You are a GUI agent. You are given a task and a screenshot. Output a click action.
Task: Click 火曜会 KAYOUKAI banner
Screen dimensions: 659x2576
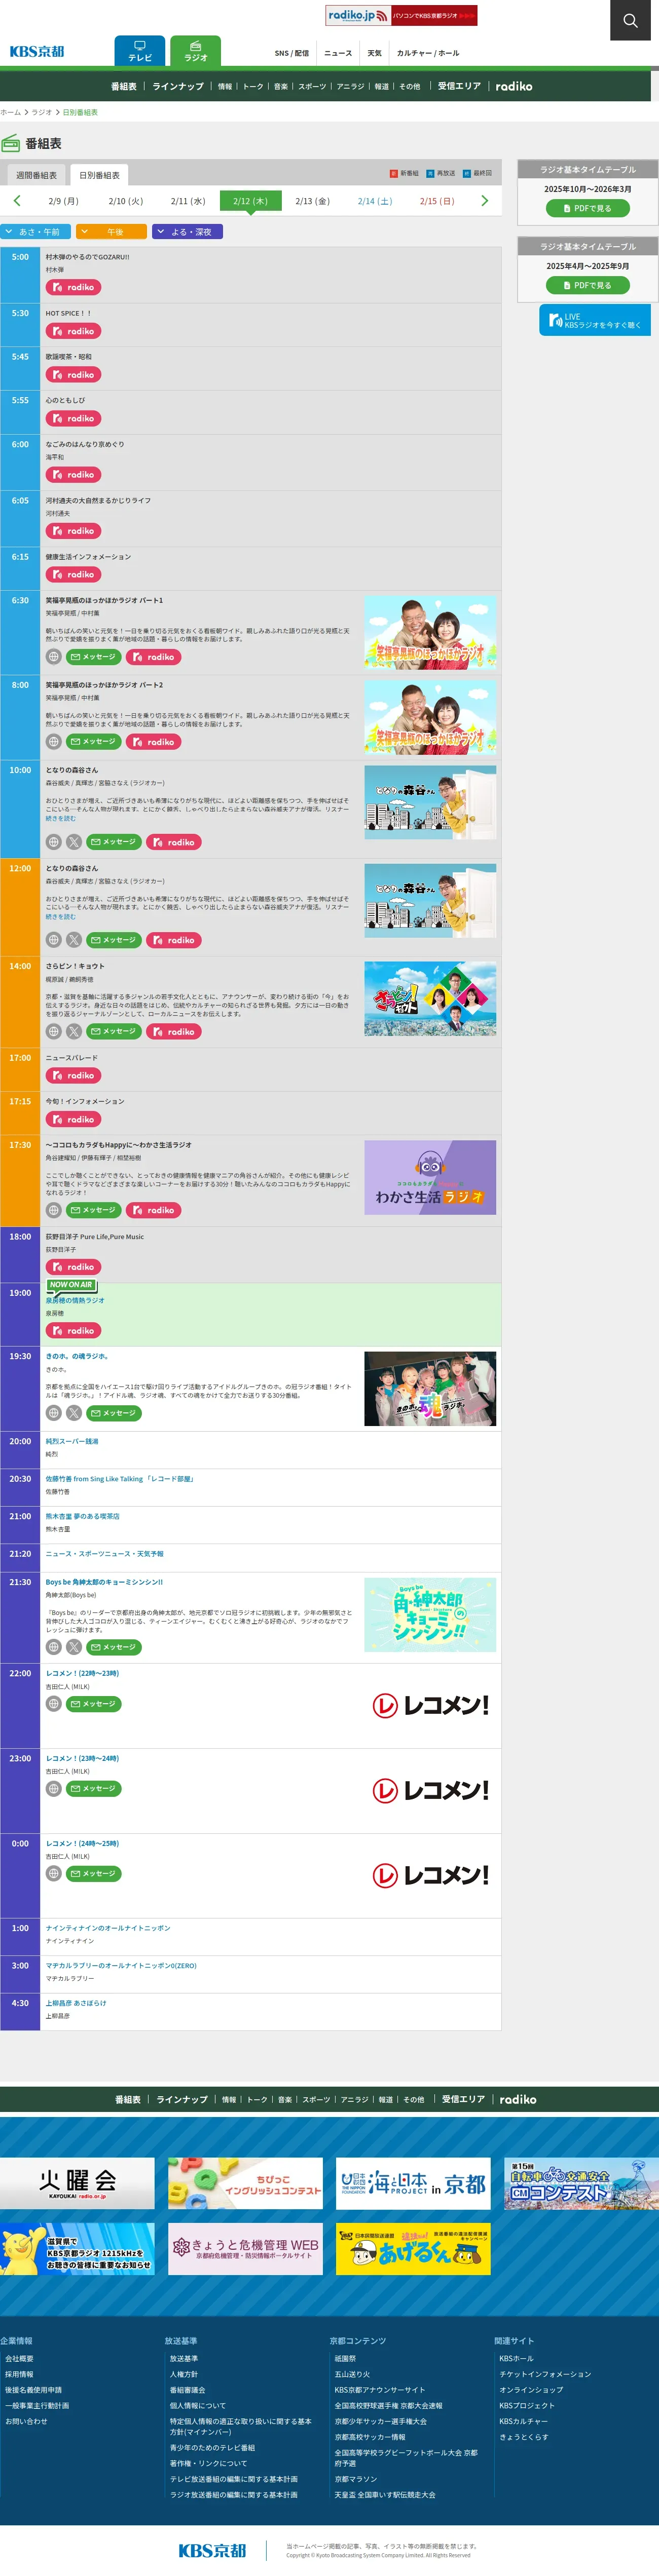click(x=77, y=2183)
